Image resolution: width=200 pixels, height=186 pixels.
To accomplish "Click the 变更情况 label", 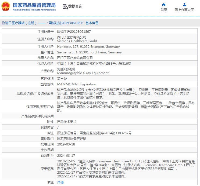I will click(47, 169).
